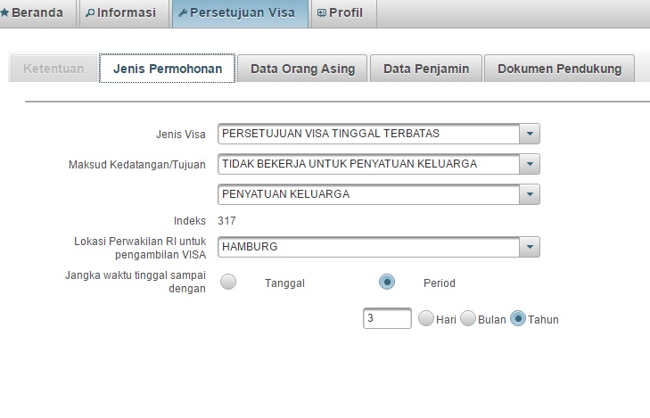This screenshot has height=418, width=650.
Task: Click the wrench icon beside Persetujuan Visa
Action: [x=183, y=13]
